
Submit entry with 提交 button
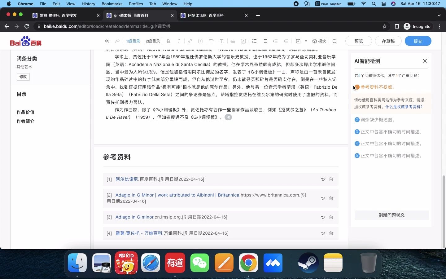tap(418, 41)
